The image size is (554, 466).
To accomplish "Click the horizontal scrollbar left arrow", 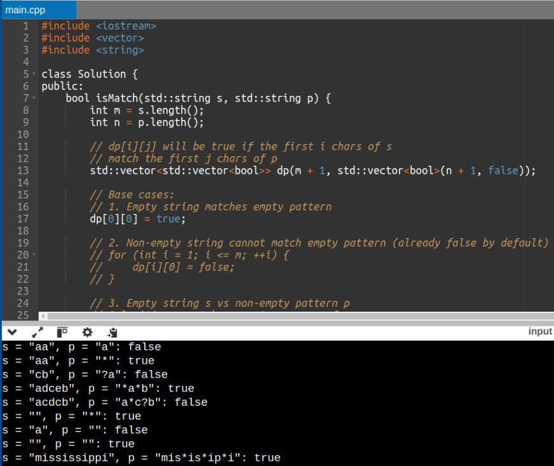I will coord(43,316).
